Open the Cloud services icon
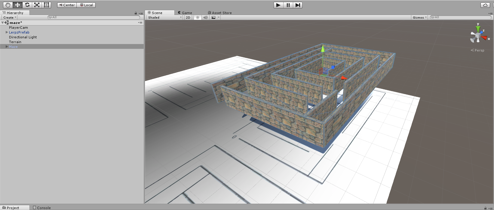 [x=485, y=5]
